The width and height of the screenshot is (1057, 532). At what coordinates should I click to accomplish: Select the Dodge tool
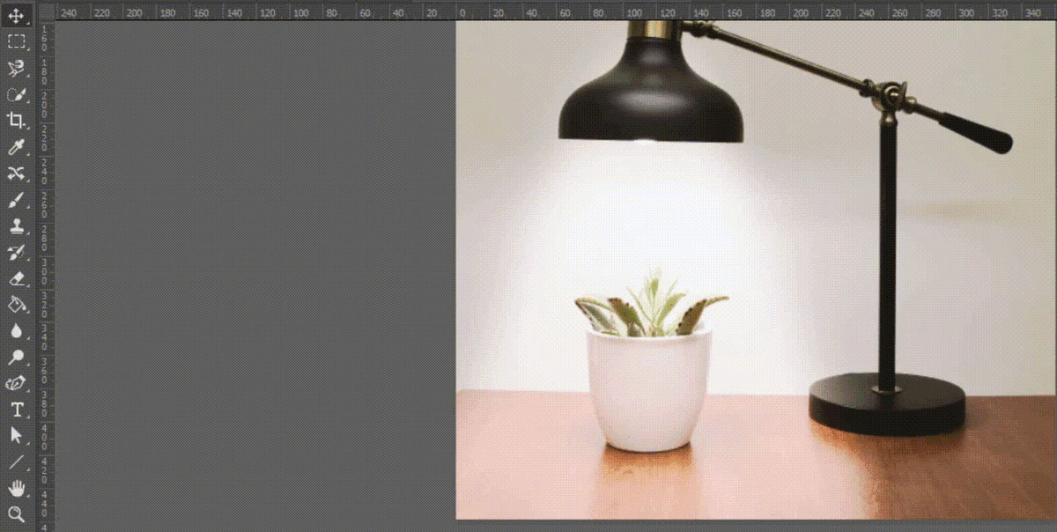click(x=17, y=358)
